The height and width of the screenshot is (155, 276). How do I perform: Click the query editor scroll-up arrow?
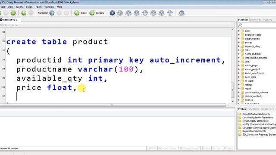[232, 30]
